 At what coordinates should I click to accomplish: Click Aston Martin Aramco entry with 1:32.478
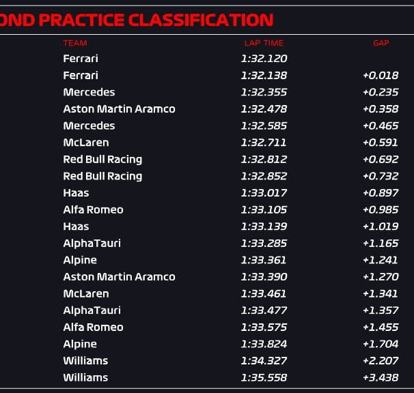(119, 109)
